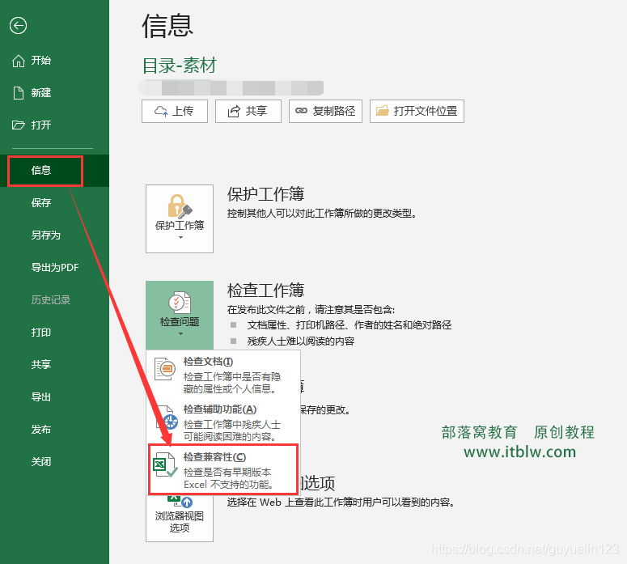The image size is (627, 564).
Task: Click the 检查辅助功能 accessibility icon
Action: (x=167, y=418)
